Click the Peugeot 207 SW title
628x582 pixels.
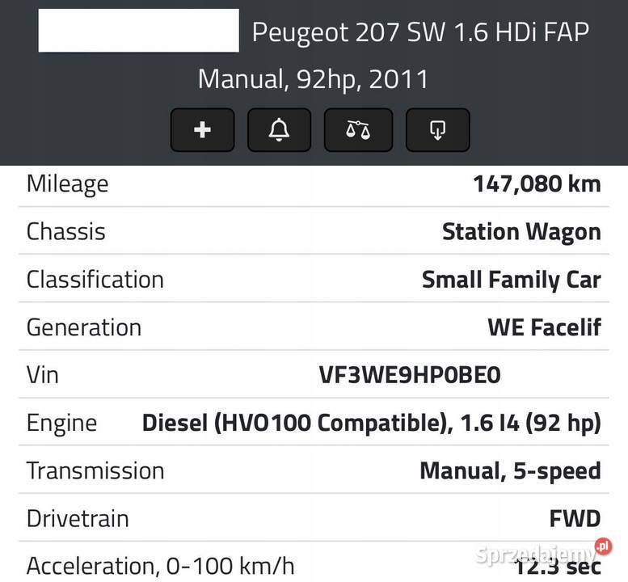[x=420, y=32]
